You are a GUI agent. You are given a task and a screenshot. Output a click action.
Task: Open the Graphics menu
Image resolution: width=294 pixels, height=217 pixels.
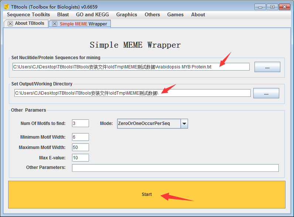[x=127, y=15]
